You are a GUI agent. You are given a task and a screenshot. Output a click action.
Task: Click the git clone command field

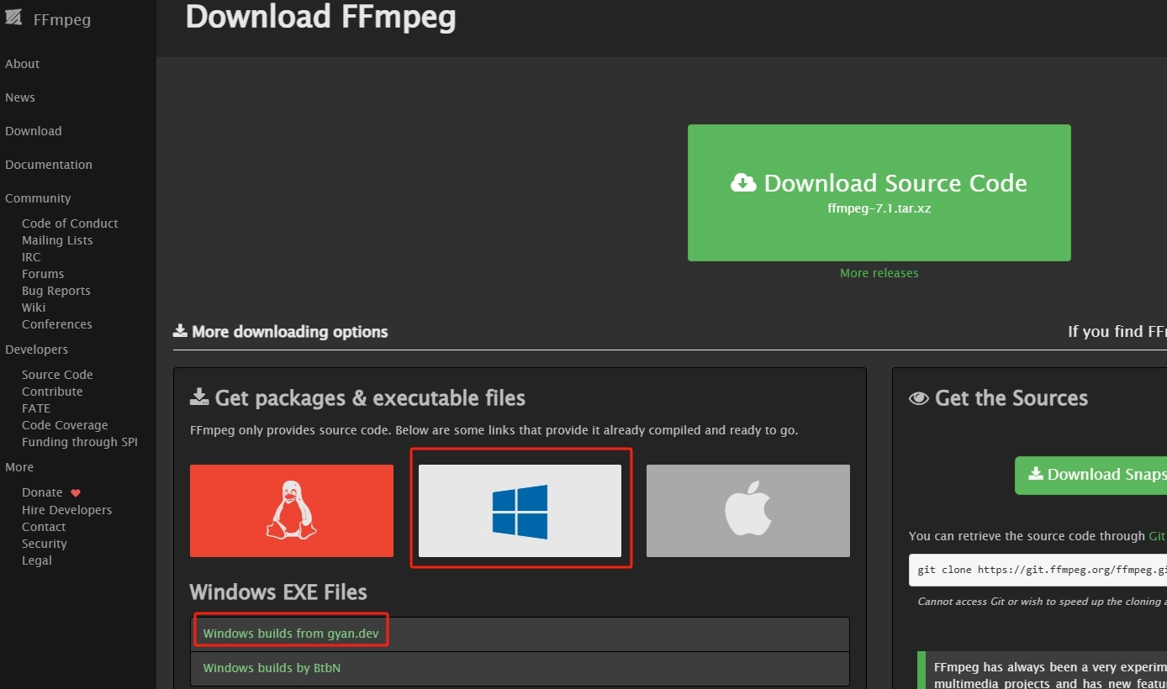(x=1038, y=570)
